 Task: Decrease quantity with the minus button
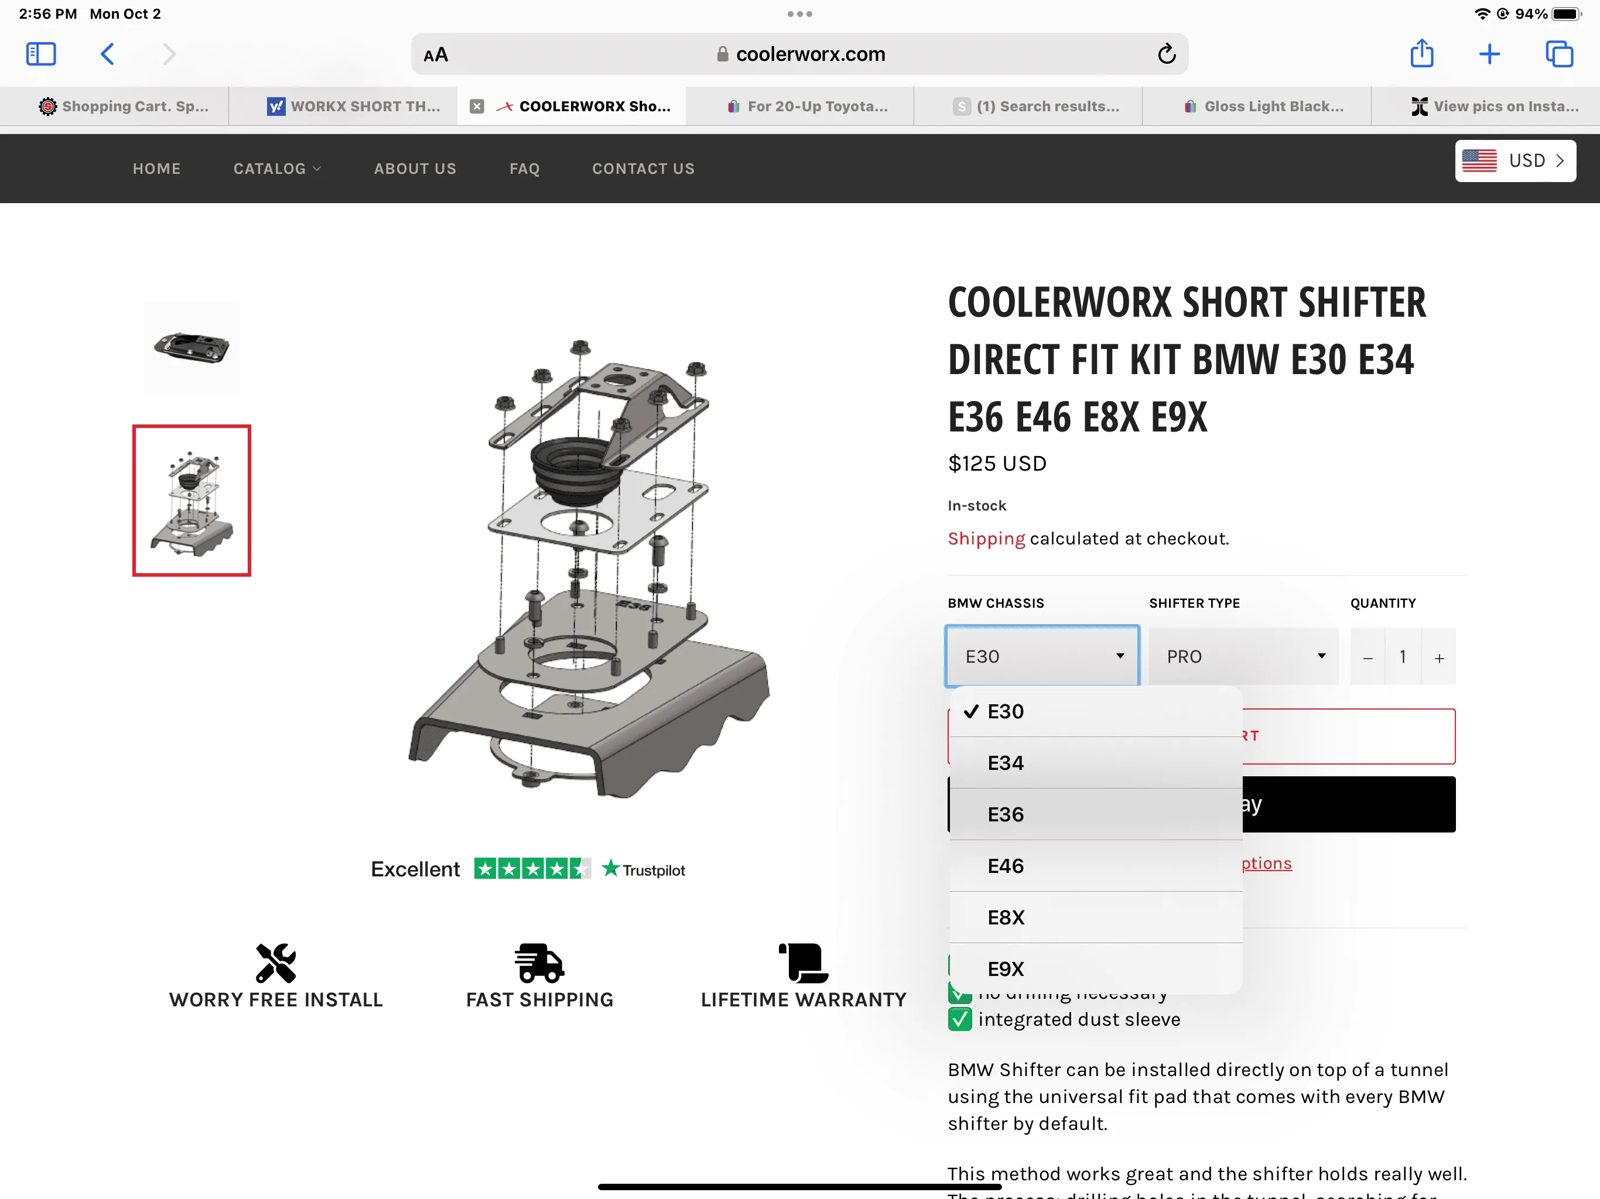coord(1367,657)
